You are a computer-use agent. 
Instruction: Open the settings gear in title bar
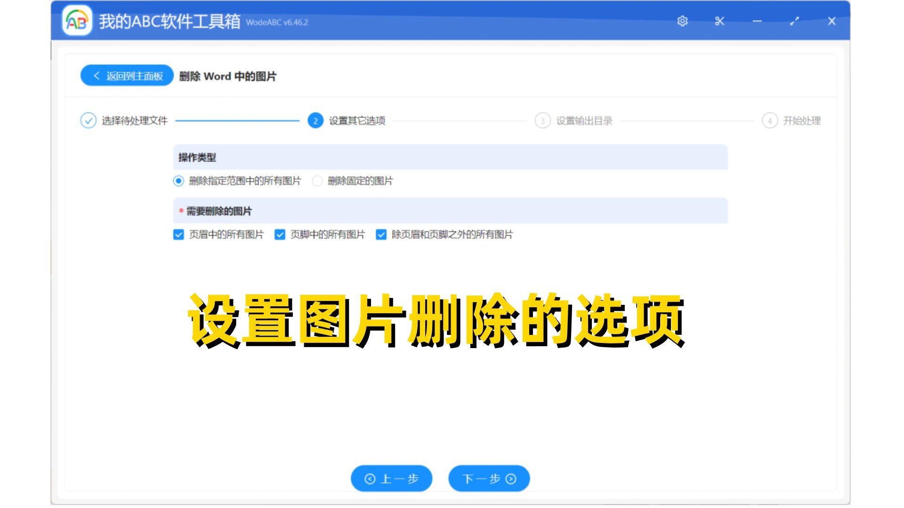(682, 21)
